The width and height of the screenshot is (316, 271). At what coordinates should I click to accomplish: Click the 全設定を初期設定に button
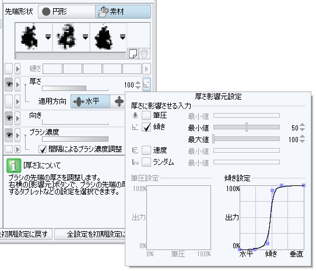click(x=90, y=234)
